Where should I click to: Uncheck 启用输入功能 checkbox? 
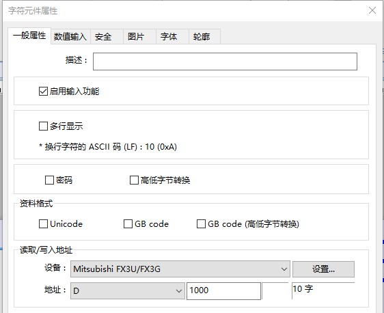tap(43, 92)
